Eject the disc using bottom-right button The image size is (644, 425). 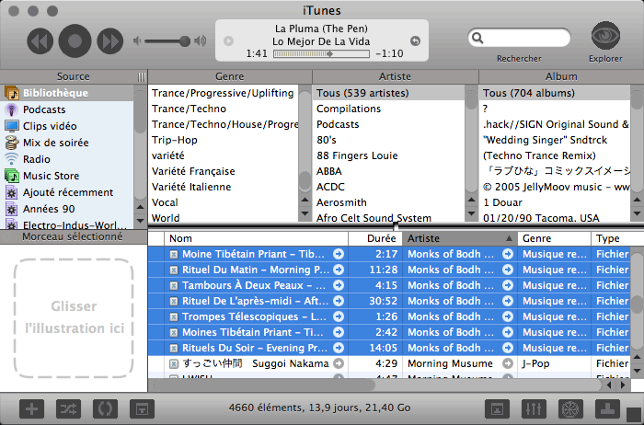[x=609, y=408]
